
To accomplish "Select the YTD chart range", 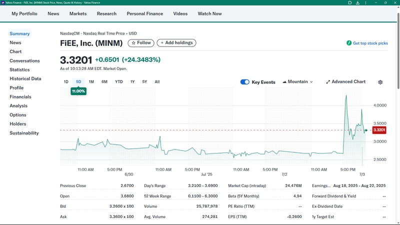I will pyautogui.click(x=118, y=82).
